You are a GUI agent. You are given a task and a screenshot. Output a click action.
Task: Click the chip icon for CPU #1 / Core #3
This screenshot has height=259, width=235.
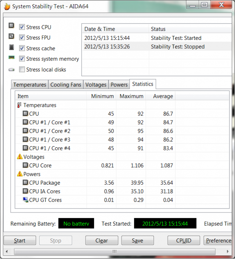click(x=25, y=139)
